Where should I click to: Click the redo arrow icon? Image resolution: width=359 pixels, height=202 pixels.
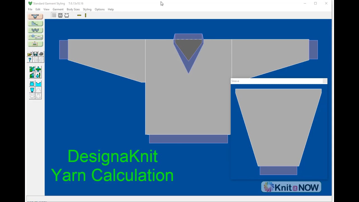click(41, 60)
